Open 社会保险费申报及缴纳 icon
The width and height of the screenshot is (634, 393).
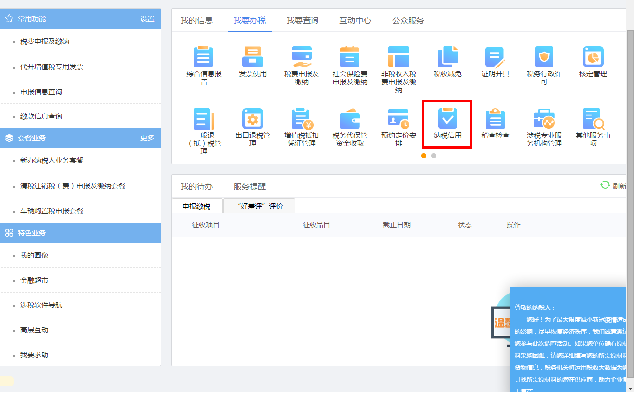[350, 57]
